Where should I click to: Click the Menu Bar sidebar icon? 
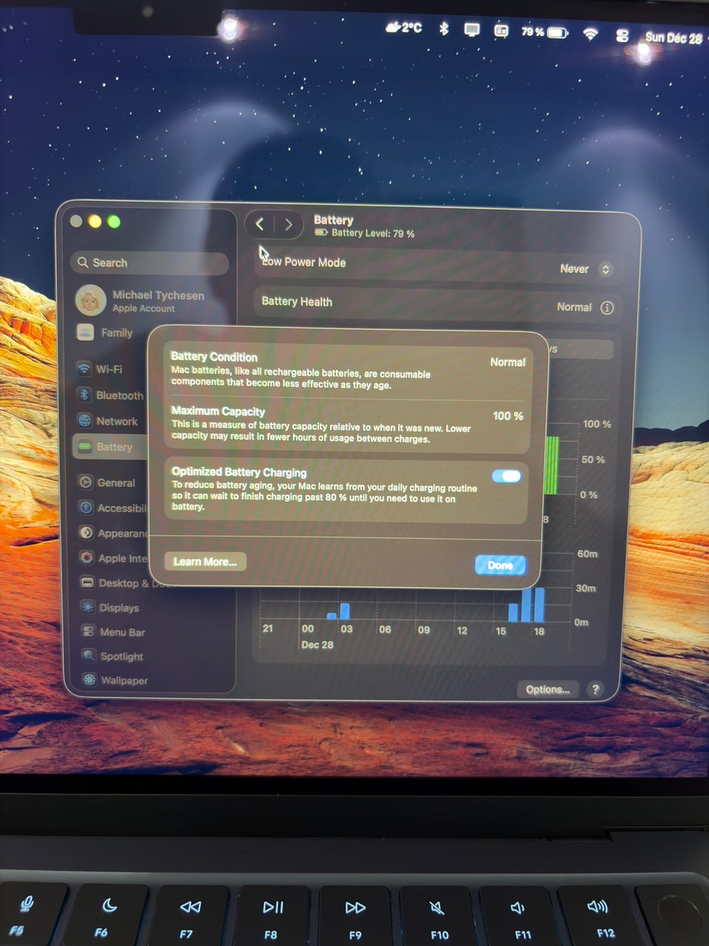click(x=89, y=632)
